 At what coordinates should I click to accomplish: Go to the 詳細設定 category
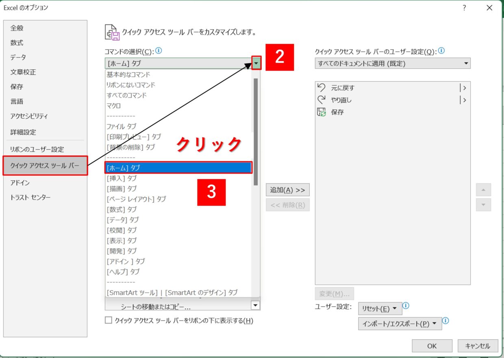coord(45,132)
